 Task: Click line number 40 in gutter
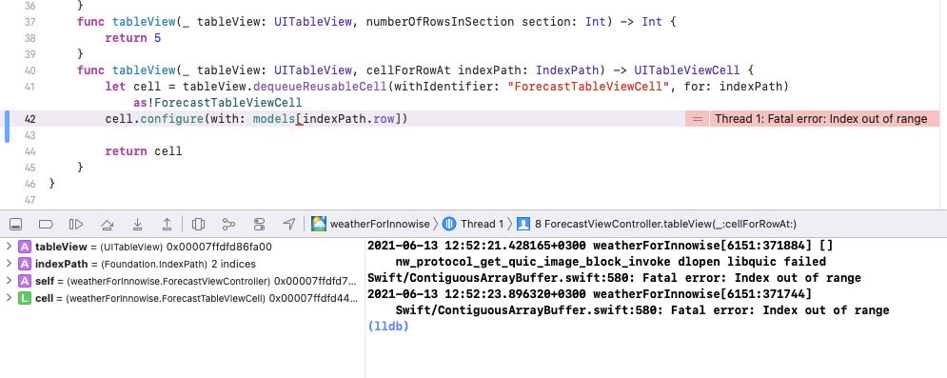[x=30, y=70]
